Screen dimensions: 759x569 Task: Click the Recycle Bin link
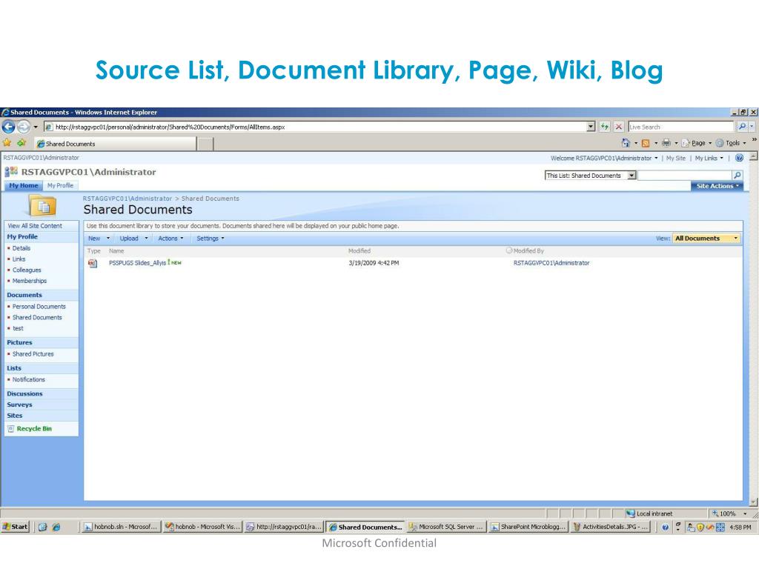point(34,429)
